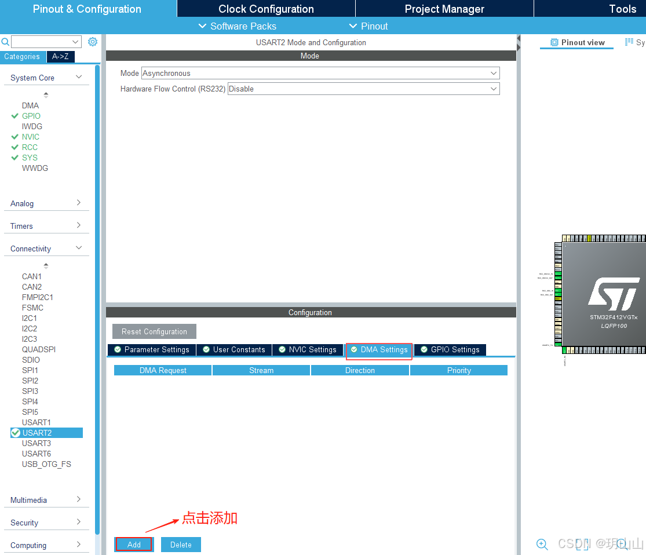Open the Parameter Settings tab
Viewport: 646px width, 555px height.
coord(152,350)
